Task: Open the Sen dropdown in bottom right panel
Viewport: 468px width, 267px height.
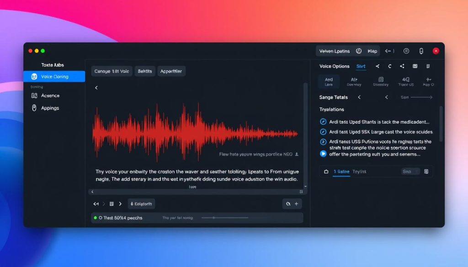Action: click(406, 172)
